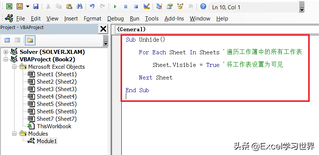Toggle Design Mode icon
319x155 pixels.
tap(147, 6)
